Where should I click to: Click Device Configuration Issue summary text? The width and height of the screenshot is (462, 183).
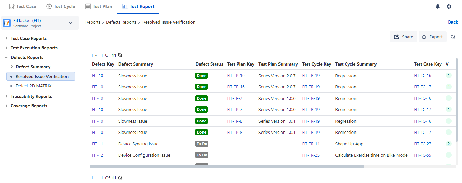144,155
